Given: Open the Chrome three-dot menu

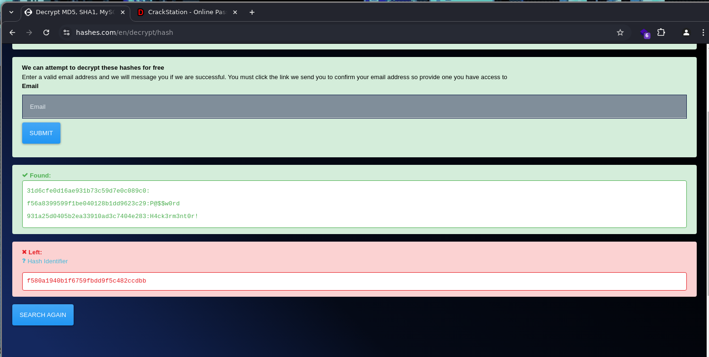Looking at the screenshot, I should point(703,32).
